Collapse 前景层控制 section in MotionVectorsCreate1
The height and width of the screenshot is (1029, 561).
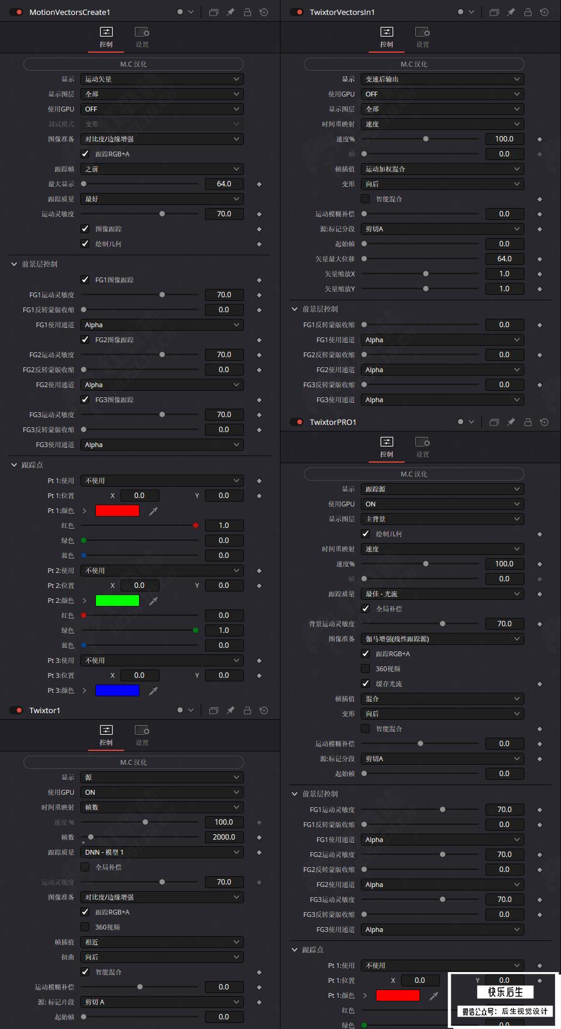pos(14,264)
